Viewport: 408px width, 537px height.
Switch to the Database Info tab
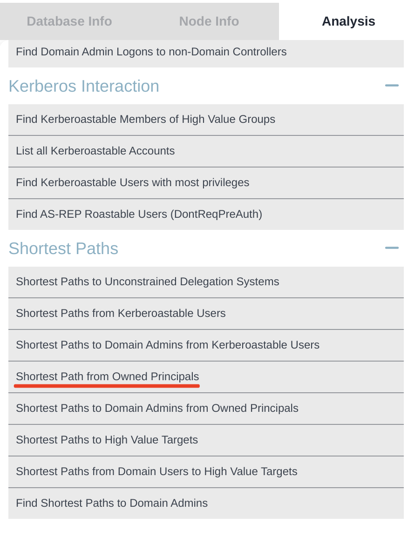[x=69, y=21]
